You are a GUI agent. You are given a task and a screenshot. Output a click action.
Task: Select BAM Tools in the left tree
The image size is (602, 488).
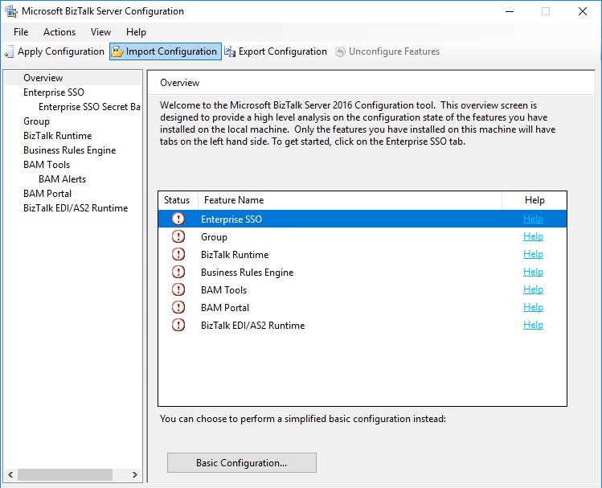click(x=47, y=165)
